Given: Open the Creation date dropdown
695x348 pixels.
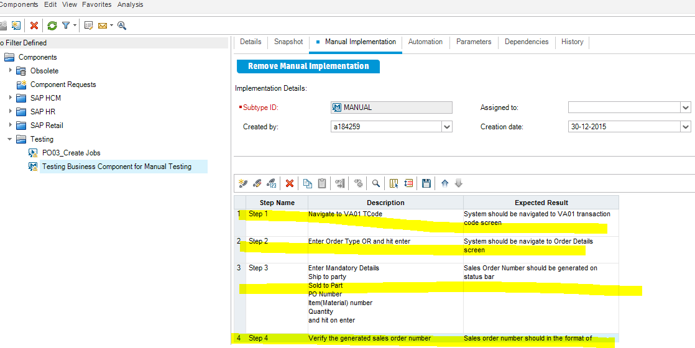Looking at the screenshot, I should (686, 127).
